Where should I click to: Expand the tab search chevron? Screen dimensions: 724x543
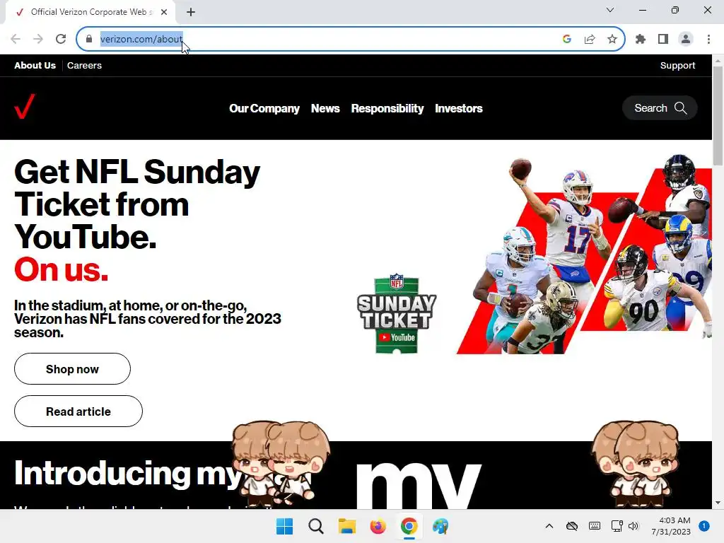point(610,10)
